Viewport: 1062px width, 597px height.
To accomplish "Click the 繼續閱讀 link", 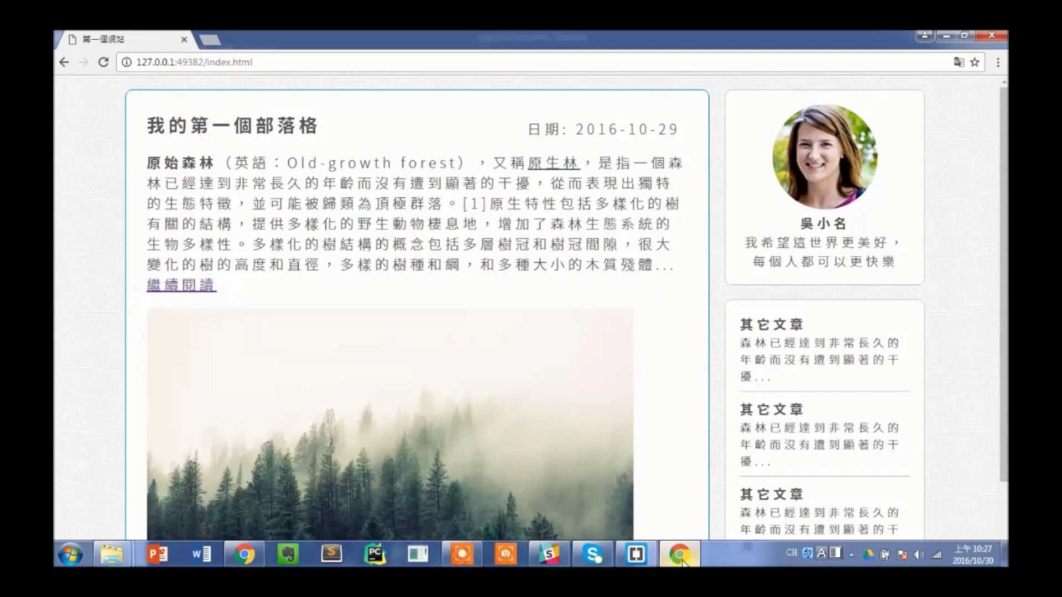I will pos(181,285).
